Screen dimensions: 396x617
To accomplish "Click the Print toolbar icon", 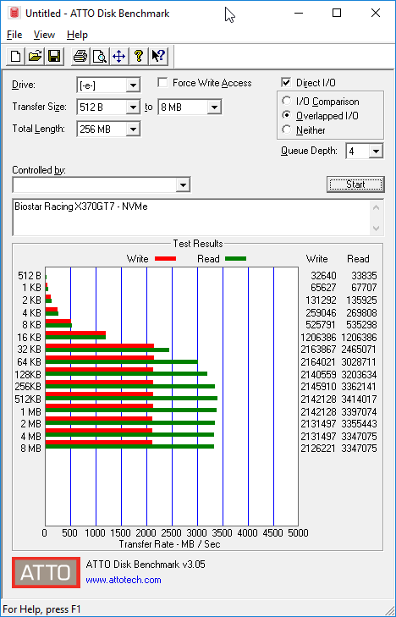I will point(80,56).
